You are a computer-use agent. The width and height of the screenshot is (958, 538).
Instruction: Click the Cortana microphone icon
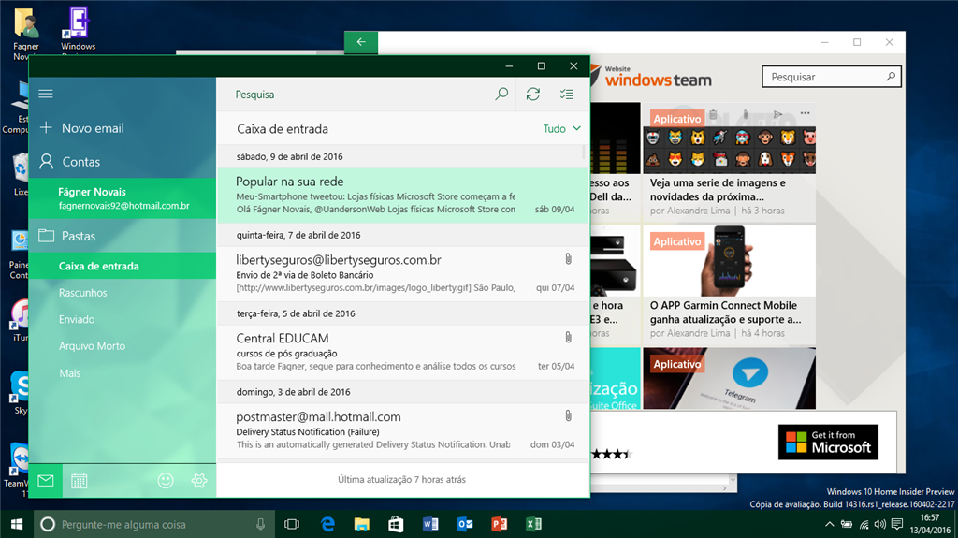point(260,524)
